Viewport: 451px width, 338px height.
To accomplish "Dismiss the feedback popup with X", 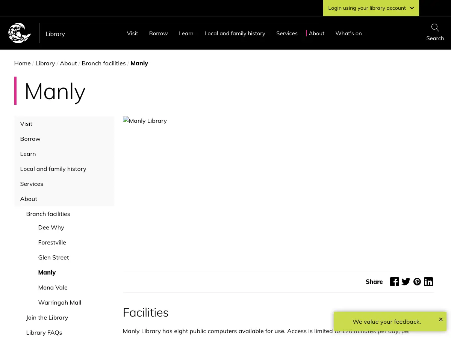I will pyautogui.click(x=441, y=319).
